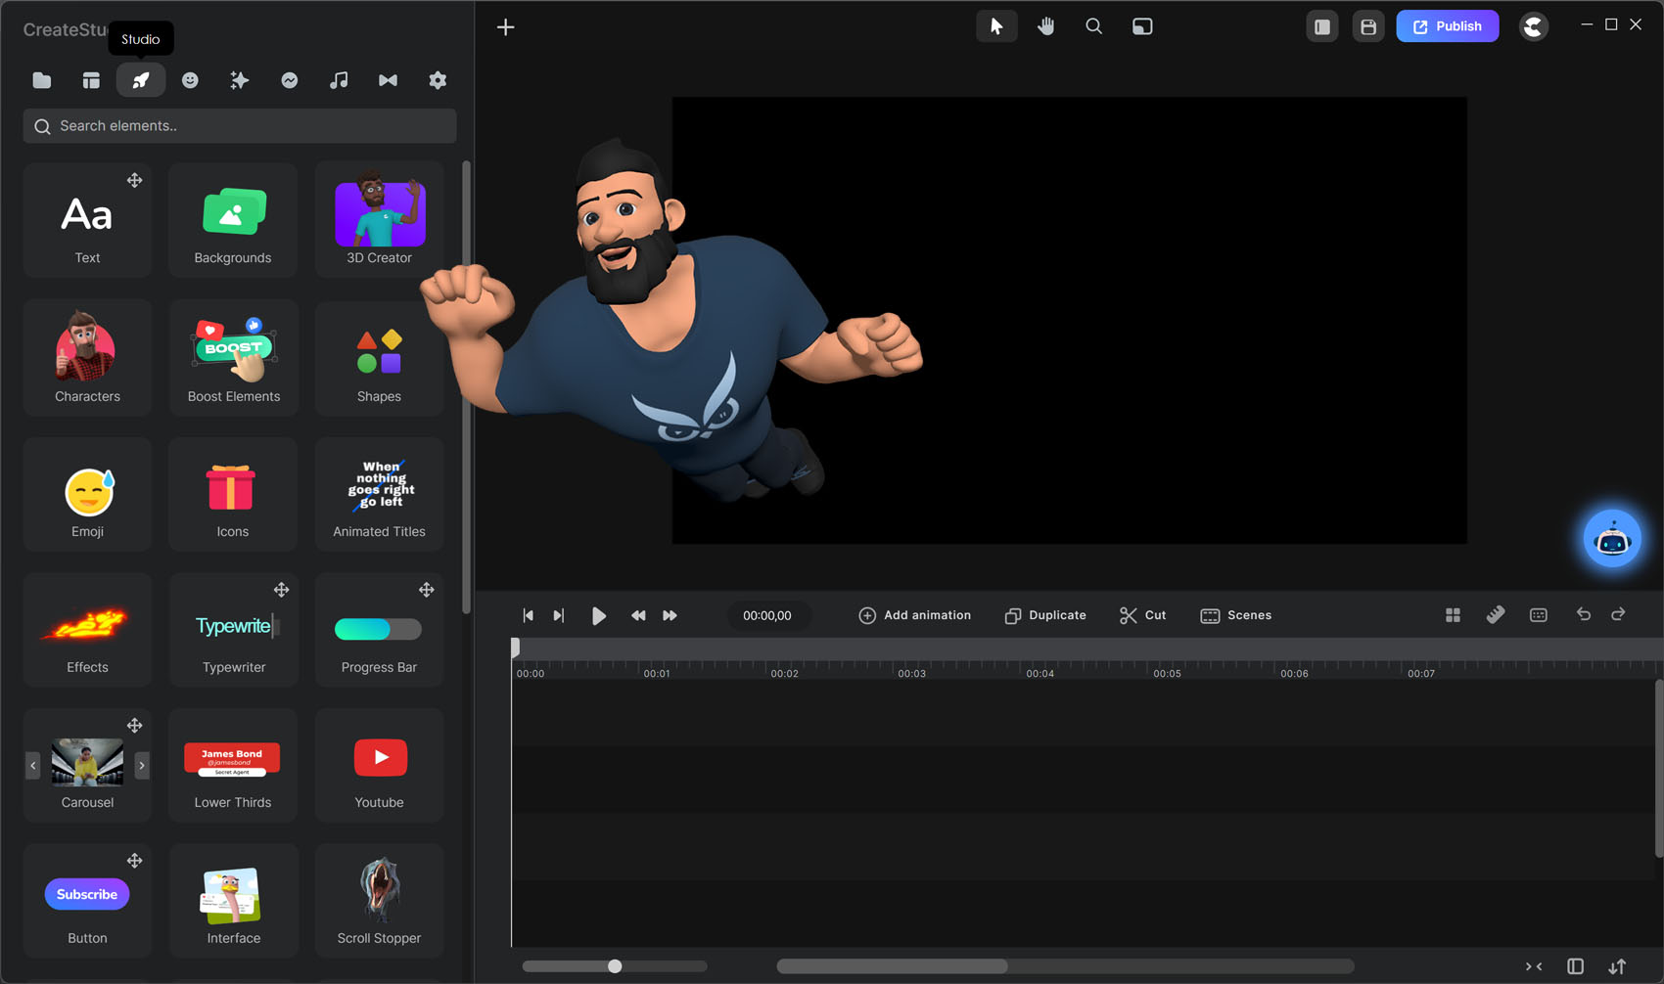Viewport: 1664px width, 984px height.
Task: Click the save project icon
Action: pyautogui.click(x=1367, y=26)
